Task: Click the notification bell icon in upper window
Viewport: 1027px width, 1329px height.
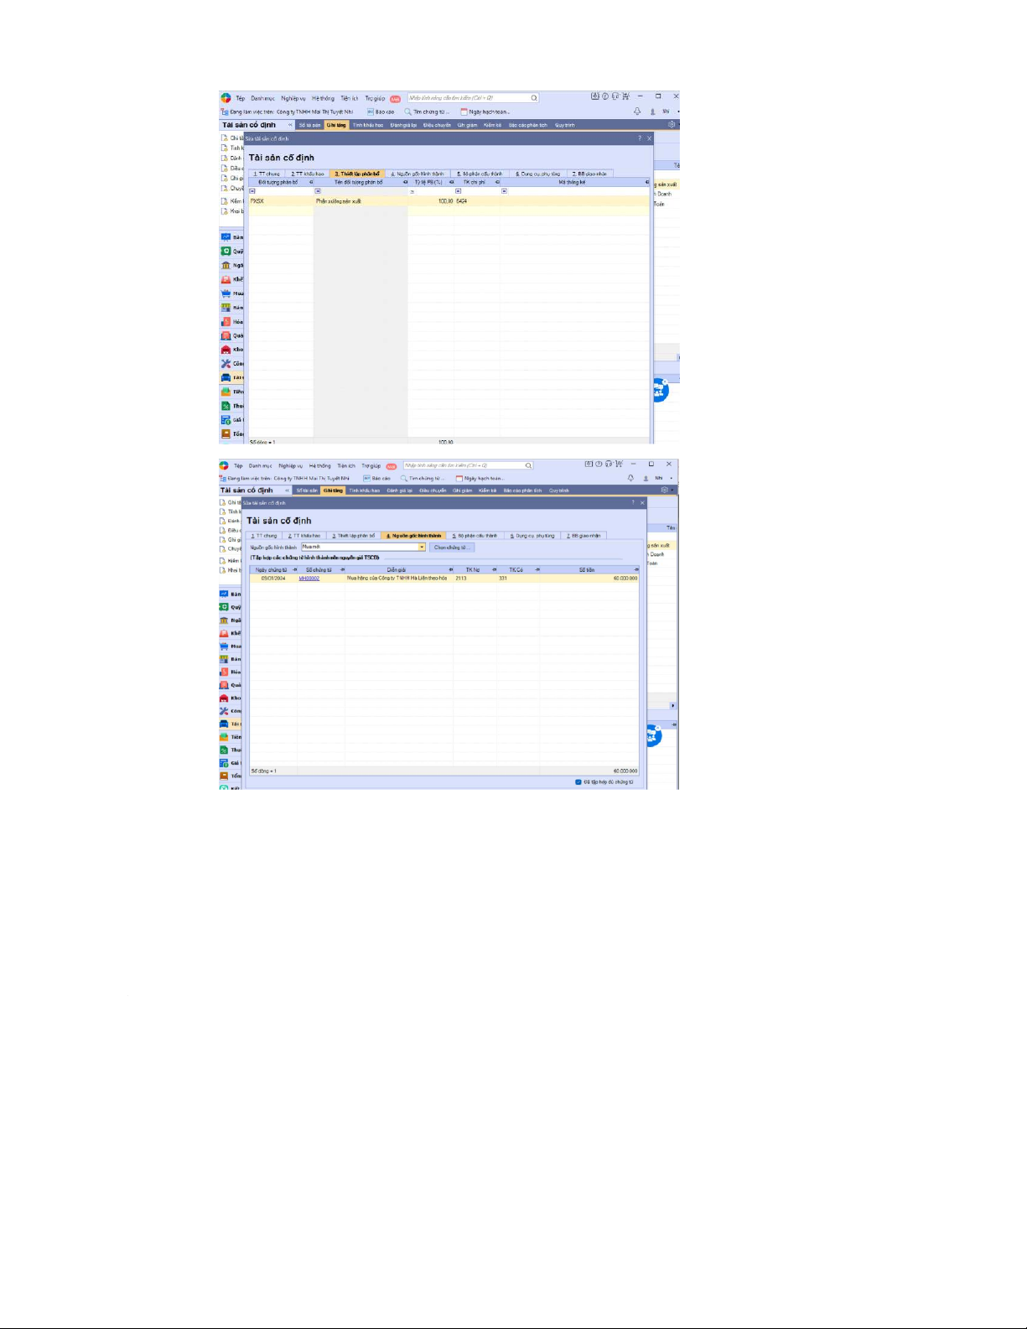Action: click(637, 112)
